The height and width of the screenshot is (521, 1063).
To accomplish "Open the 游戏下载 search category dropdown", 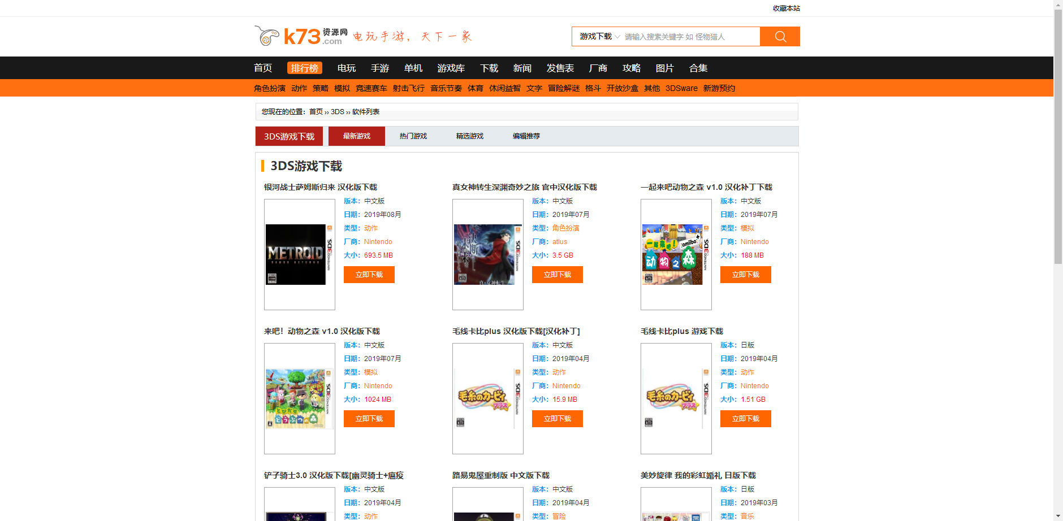I will pyautogui.click(x=595, y=36).
